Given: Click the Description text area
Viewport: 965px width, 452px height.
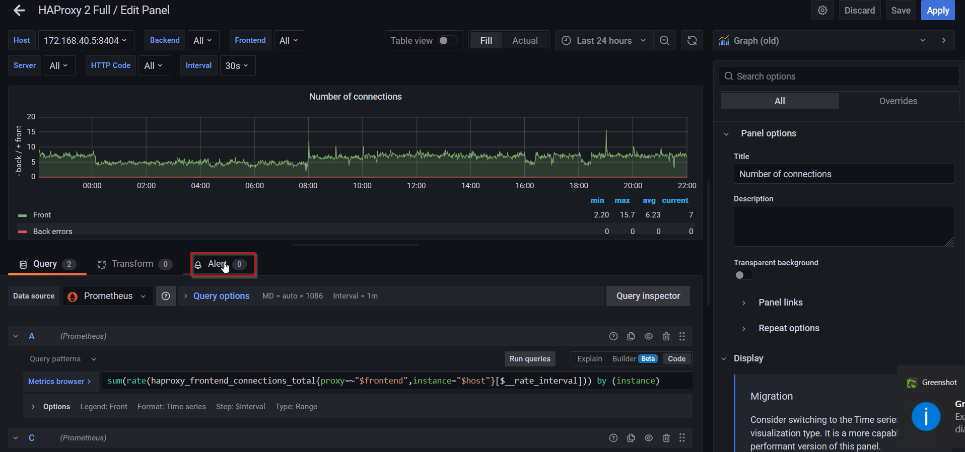Looking at the screenshot, I should click(844, 226).
